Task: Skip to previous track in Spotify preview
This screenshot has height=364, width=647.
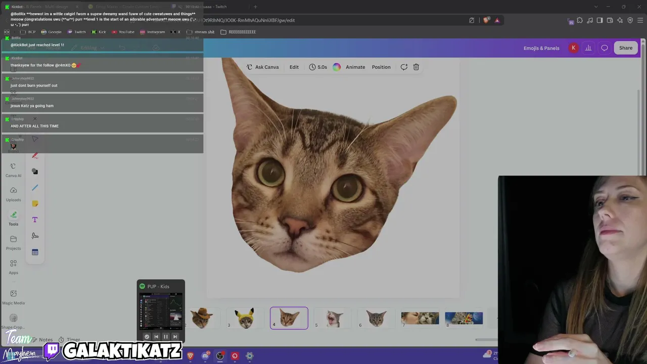Action: pyautogui.click(x=156, y=337)
